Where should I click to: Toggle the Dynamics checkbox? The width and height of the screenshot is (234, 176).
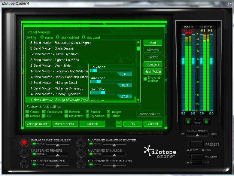pyautogui.click(x=87, y=116)
